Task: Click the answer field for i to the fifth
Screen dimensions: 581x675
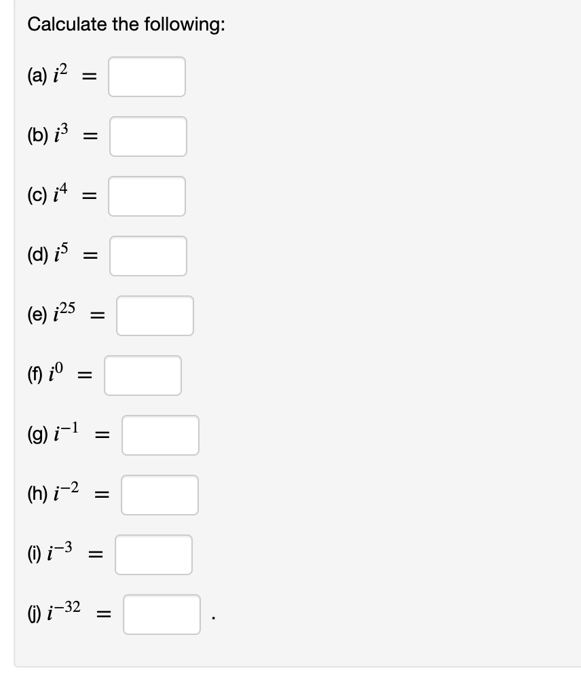Action: pyautogui.click(x=148, y=256)
